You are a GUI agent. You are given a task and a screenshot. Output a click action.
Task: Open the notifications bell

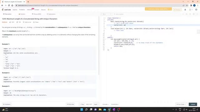coord(185,10)
